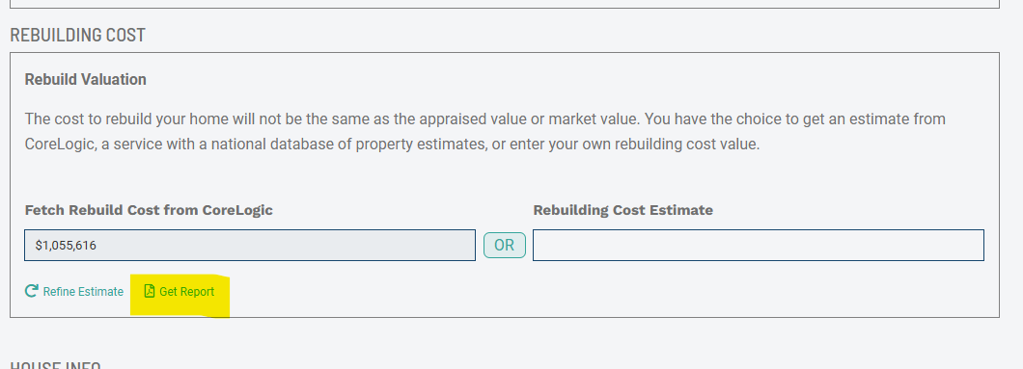
Task: Click the Refine Estimate refresh arrow icon
Action: pos(31,291)
